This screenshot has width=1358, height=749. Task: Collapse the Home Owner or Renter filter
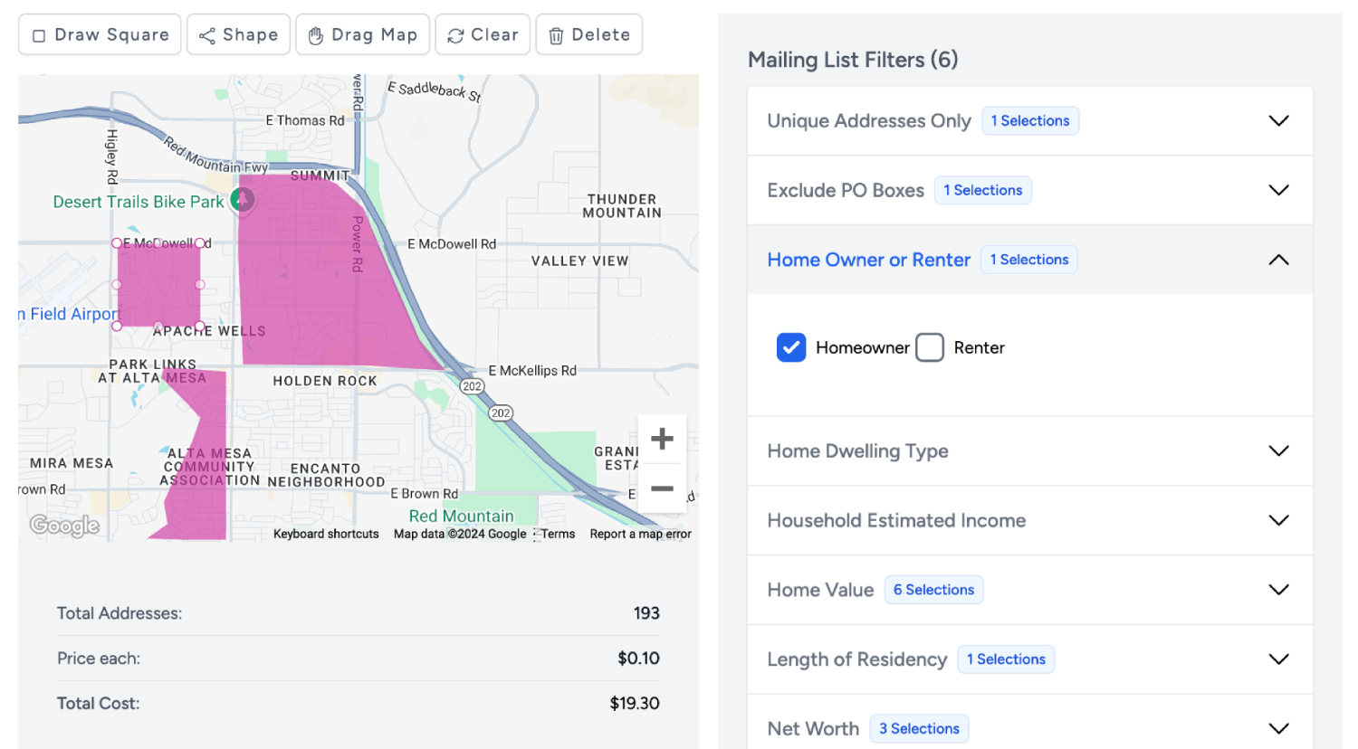(1277, 260)
